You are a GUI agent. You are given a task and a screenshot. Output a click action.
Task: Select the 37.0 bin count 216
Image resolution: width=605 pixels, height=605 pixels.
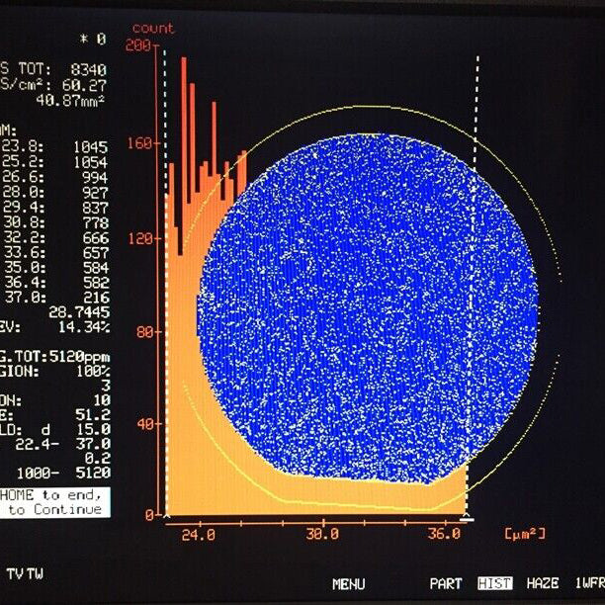pos(97,298)
